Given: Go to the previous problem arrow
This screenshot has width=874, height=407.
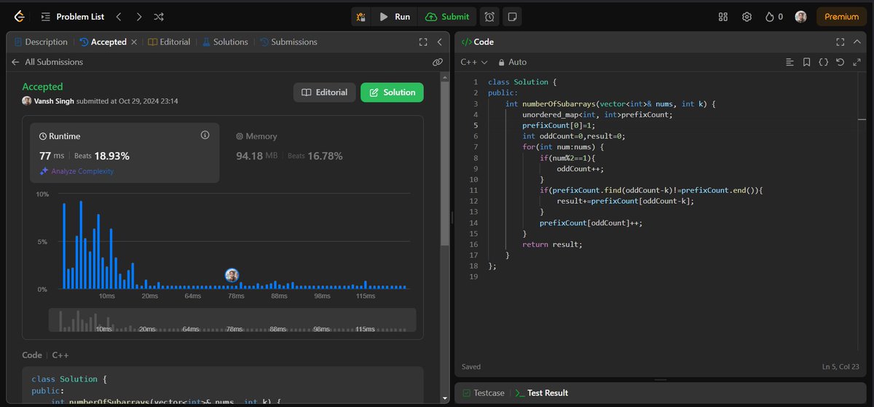Looking at the screenshot, I should [119, 16].
